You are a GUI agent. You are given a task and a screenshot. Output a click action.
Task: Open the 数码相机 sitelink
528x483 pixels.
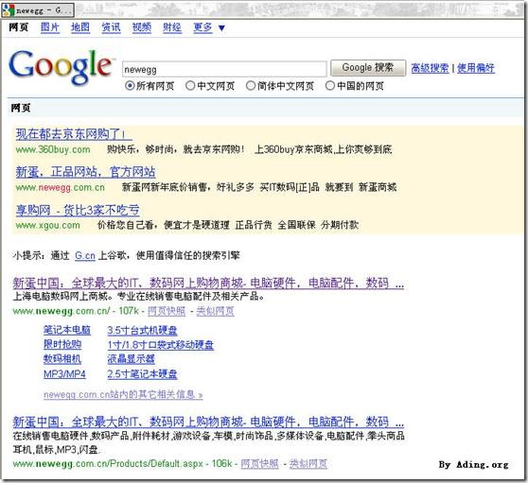pos(62,359)
